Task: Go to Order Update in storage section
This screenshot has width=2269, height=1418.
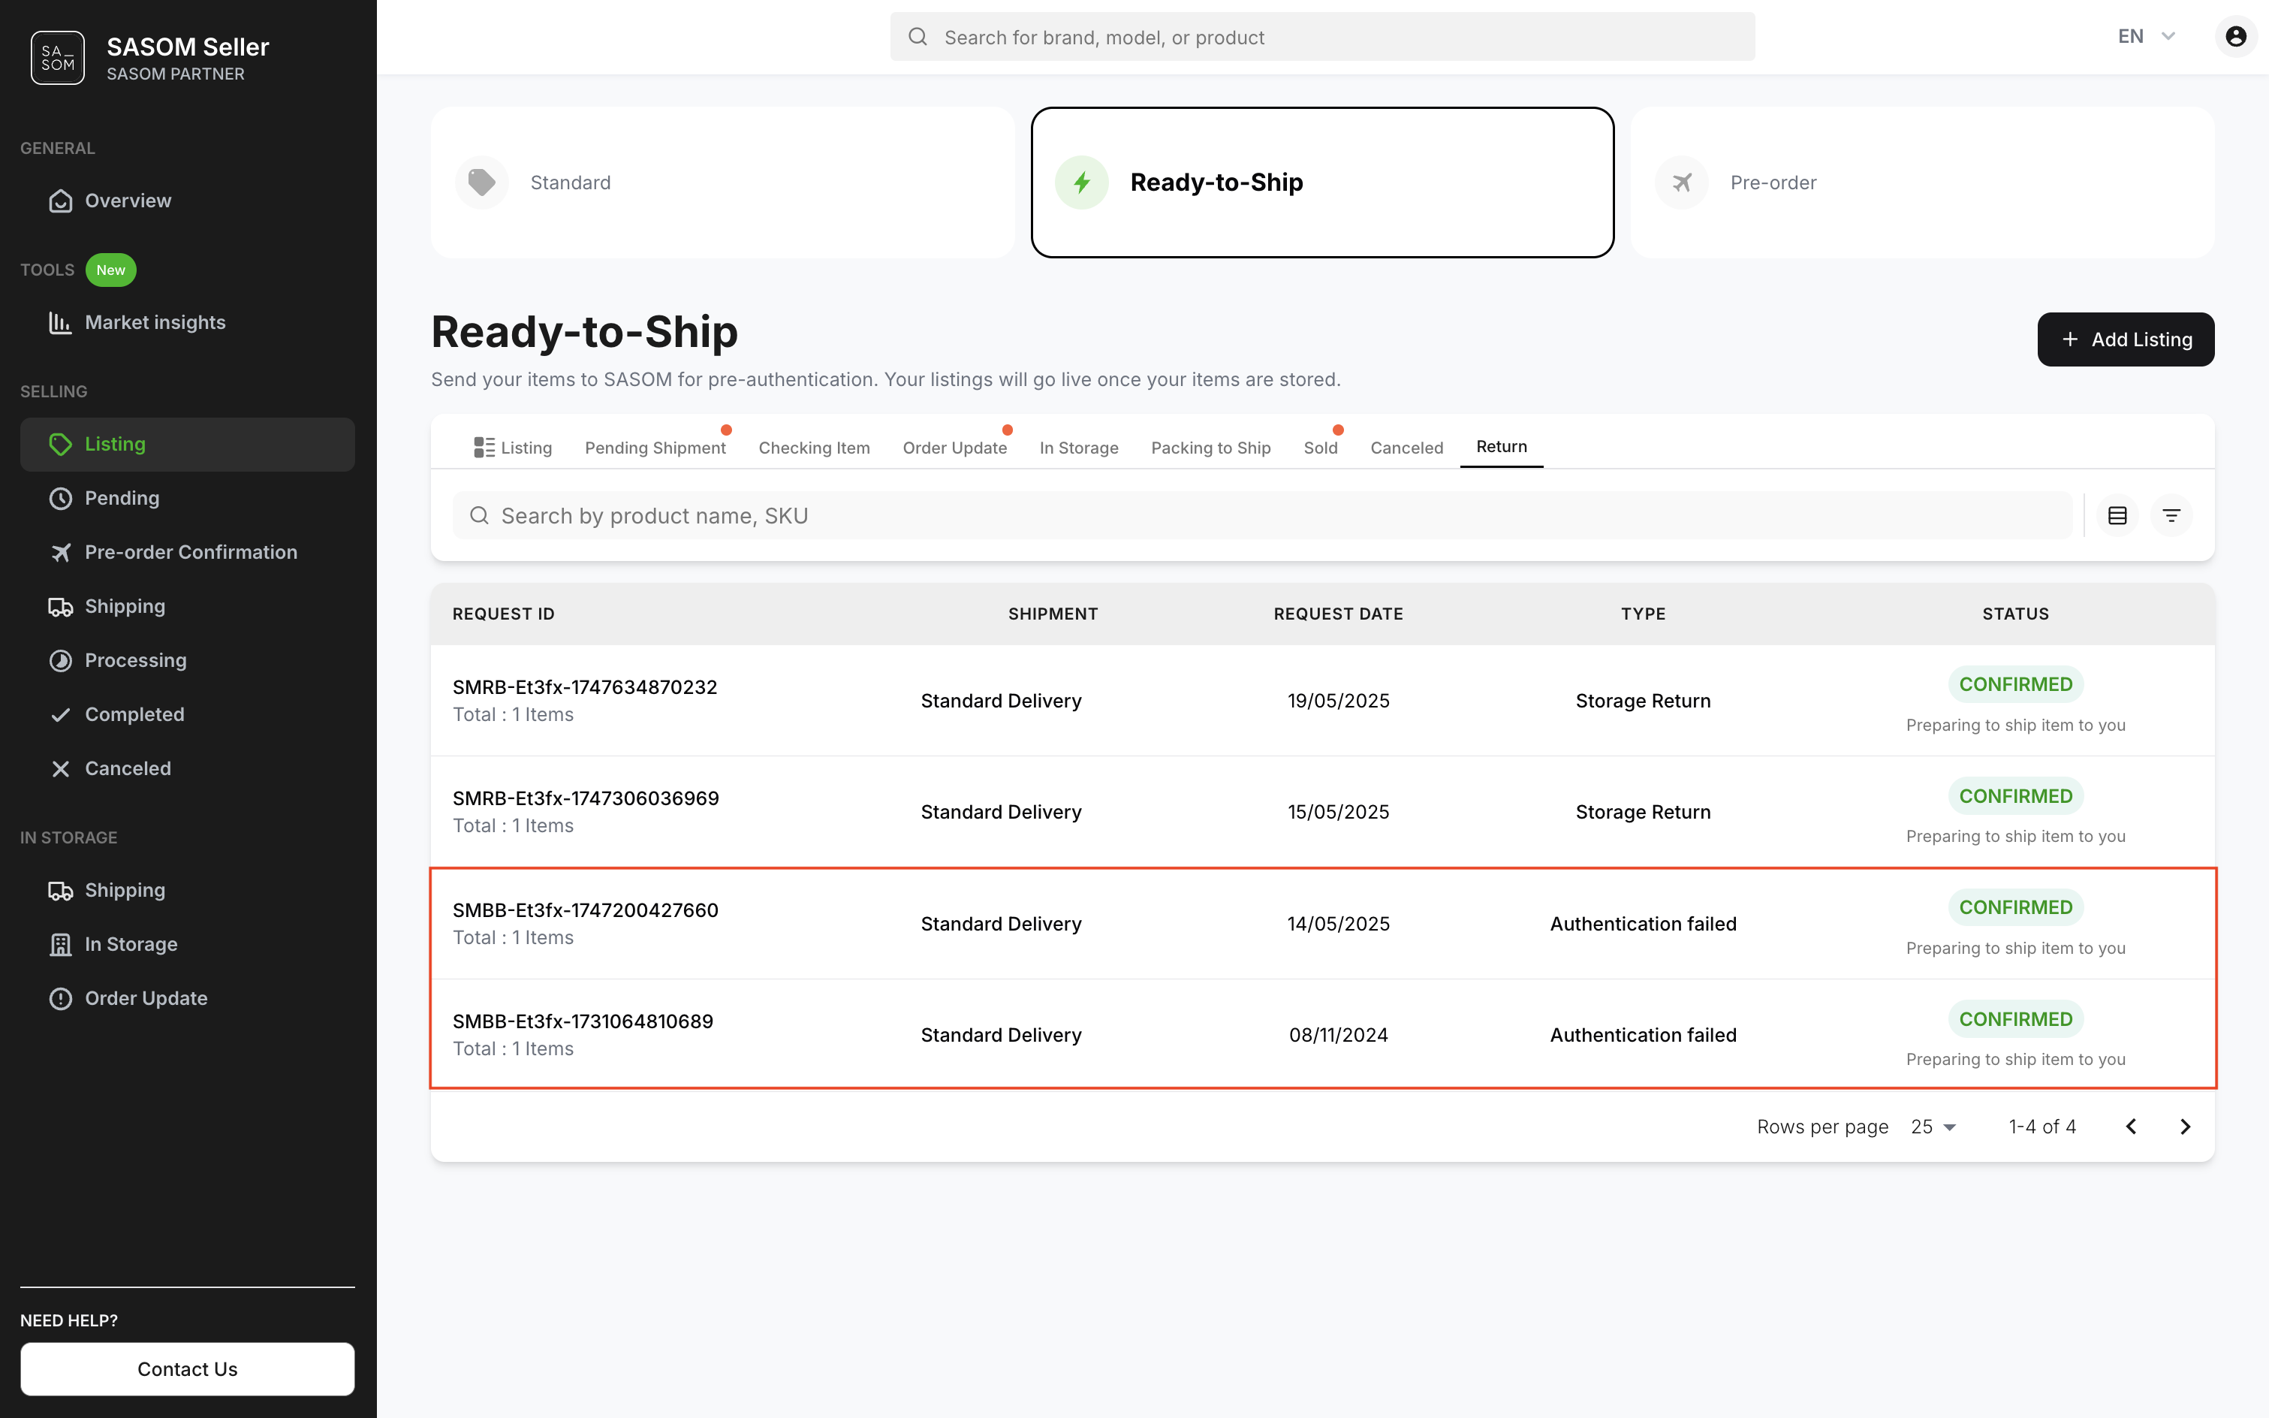Action: [x=146, y=998]
